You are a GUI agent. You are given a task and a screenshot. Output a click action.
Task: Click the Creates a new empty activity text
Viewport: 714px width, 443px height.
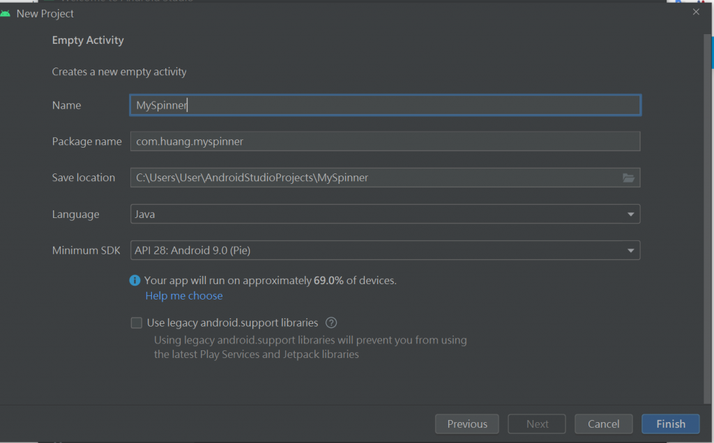tap(119, 72)
